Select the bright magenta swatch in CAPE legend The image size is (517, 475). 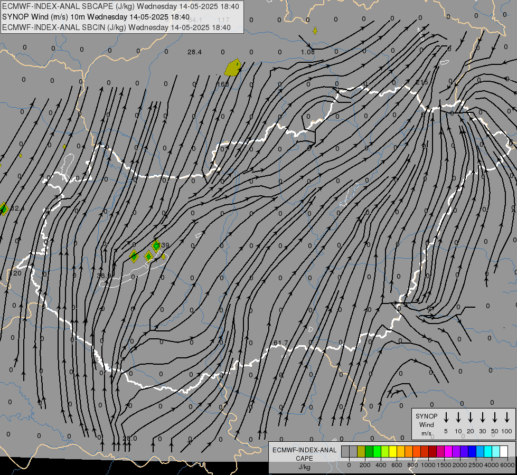coord(448,452)
